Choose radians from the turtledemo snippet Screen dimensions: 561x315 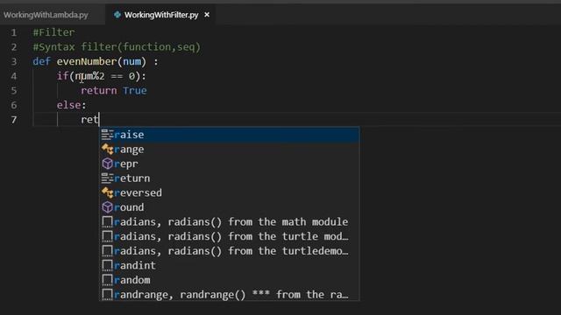pyautogui.click(x=230, y=251)
